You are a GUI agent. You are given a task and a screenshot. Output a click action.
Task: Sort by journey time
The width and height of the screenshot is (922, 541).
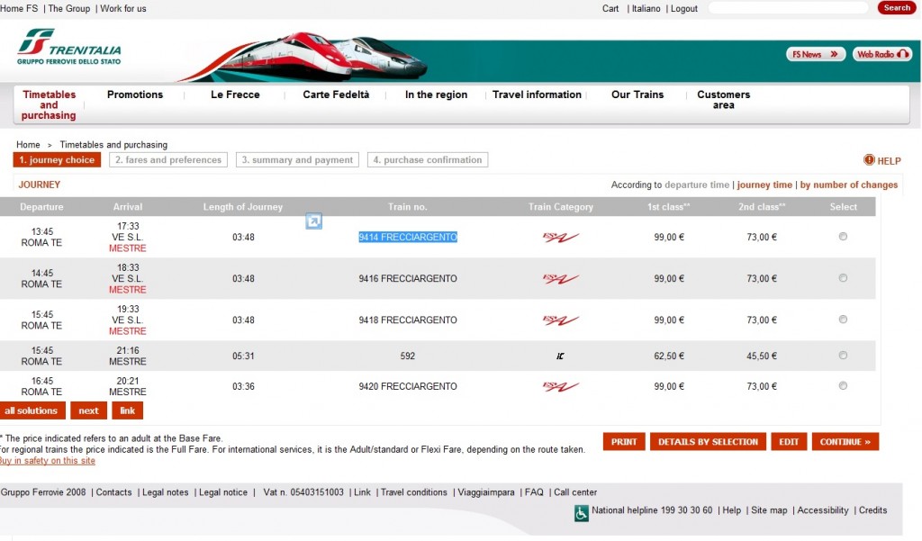tap(764, 185)
